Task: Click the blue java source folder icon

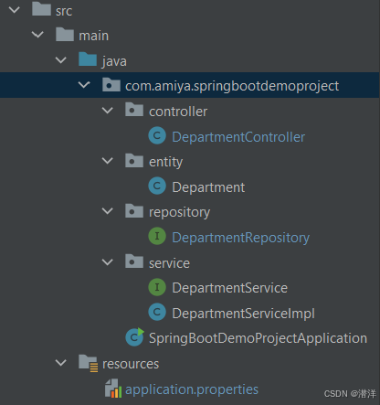Action: [x=88, y=59]
